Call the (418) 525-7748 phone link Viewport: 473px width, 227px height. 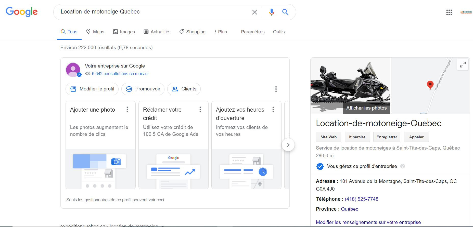tap(362, 199)
